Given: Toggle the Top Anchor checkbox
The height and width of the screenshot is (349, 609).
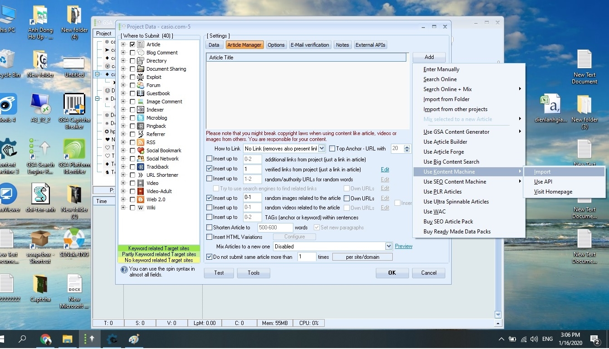Looking at the screenshot, I should click(332, 149).
